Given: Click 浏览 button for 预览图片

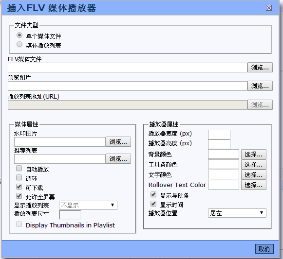Looking at the screenshot, I should (x=260, y=86).
